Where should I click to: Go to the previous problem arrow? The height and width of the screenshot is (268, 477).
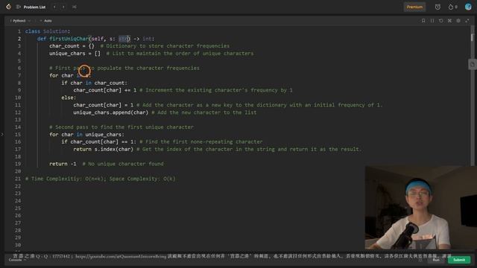(54, 7)
